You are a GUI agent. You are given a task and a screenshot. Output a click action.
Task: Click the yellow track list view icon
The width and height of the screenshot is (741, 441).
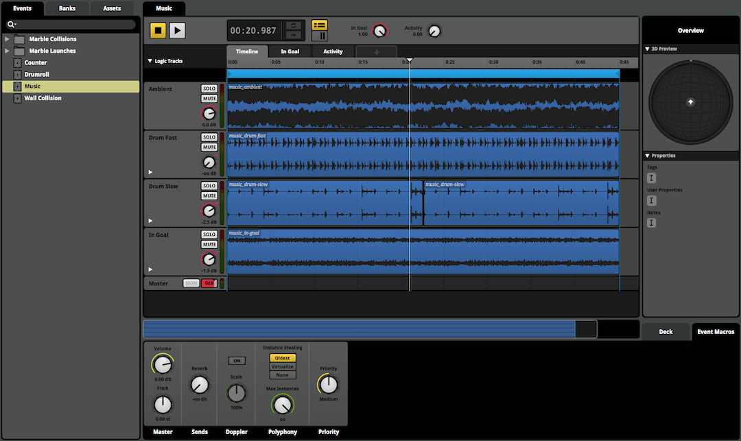click(320, 25)
